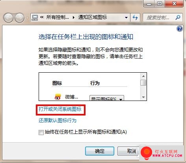Open 显示图标和 behavior dropdown for Weibo
Screen dimensions: 186x163
(107, 98)
